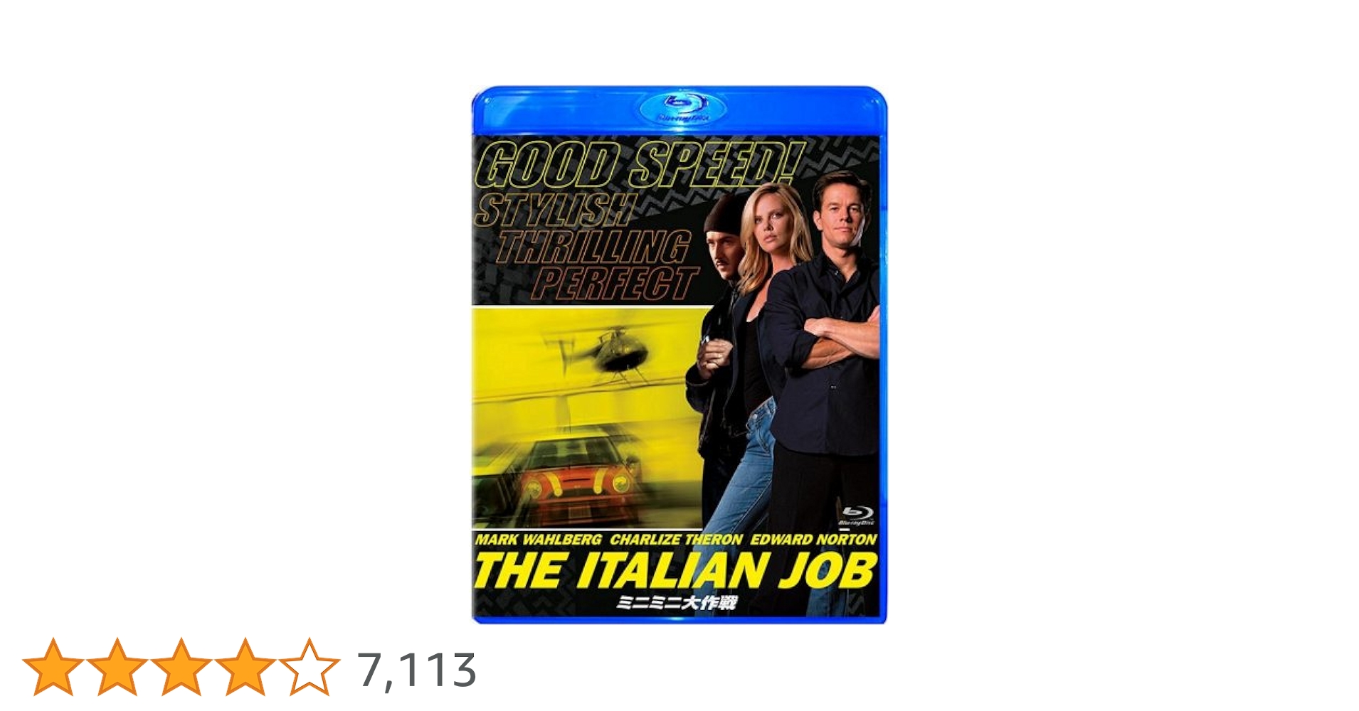Click the Japanese subtitle ミニミニ大作戦
1359x711 pixels.
(677, 604)
